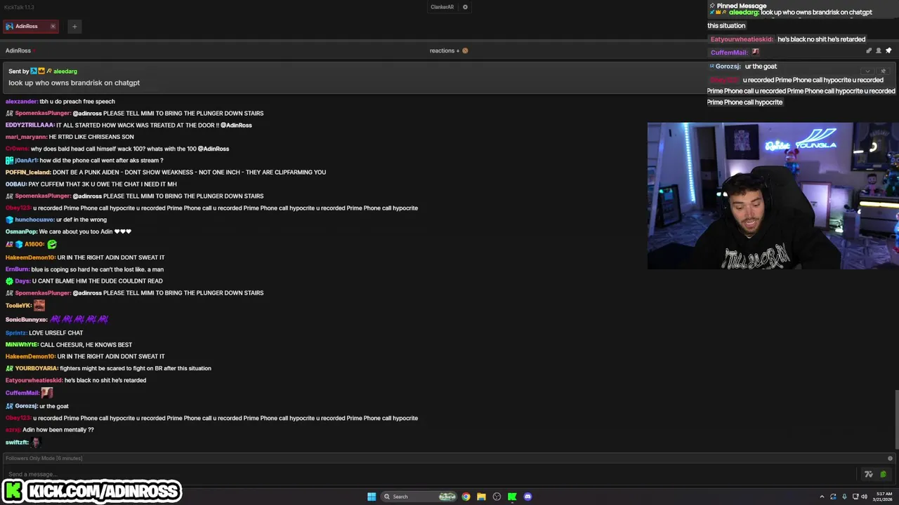Click the username ErnBurn: in chat
The image size is (899, 505).
18,269
